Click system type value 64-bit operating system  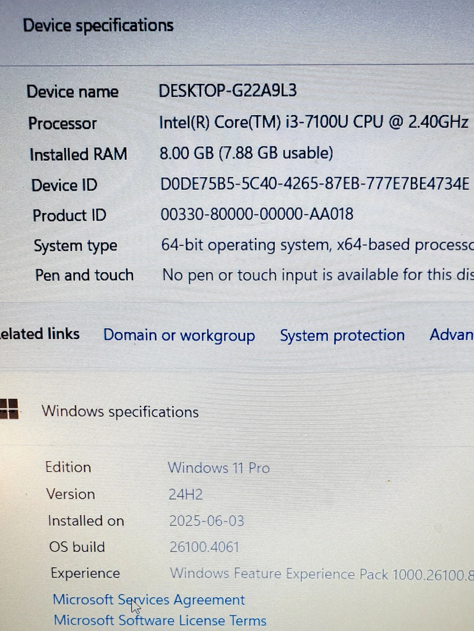point(317,245)
